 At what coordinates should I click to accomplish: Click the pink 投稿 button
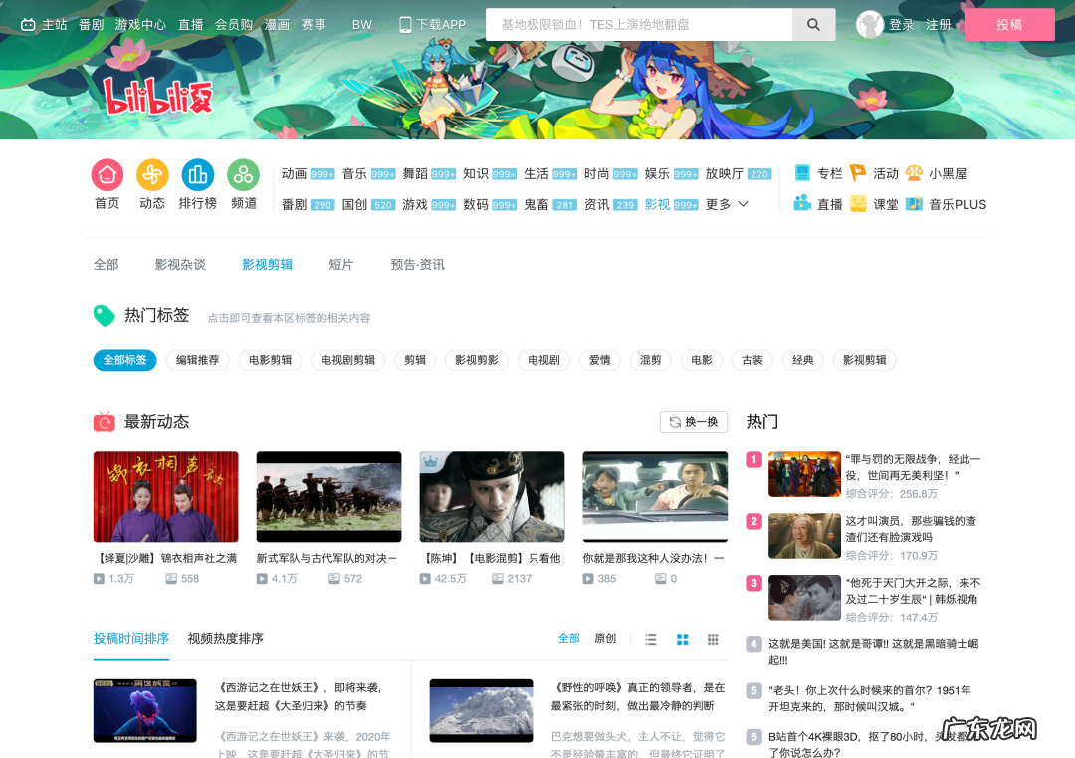pyautogui.click(x=1009, y=24)
